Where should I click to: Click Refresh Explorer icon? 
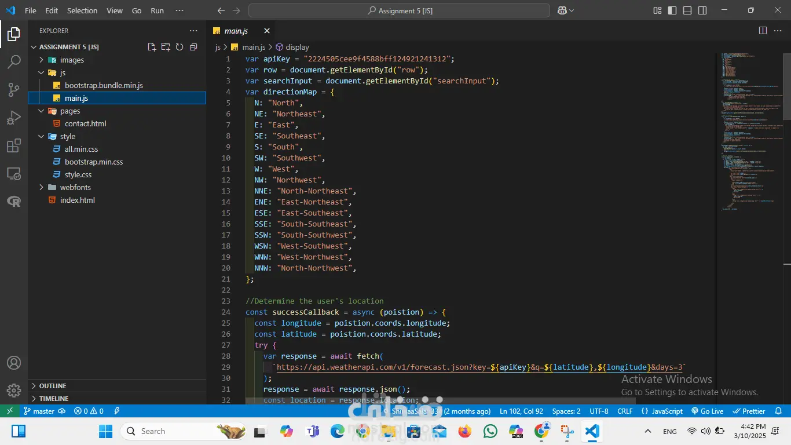[180, 47]
